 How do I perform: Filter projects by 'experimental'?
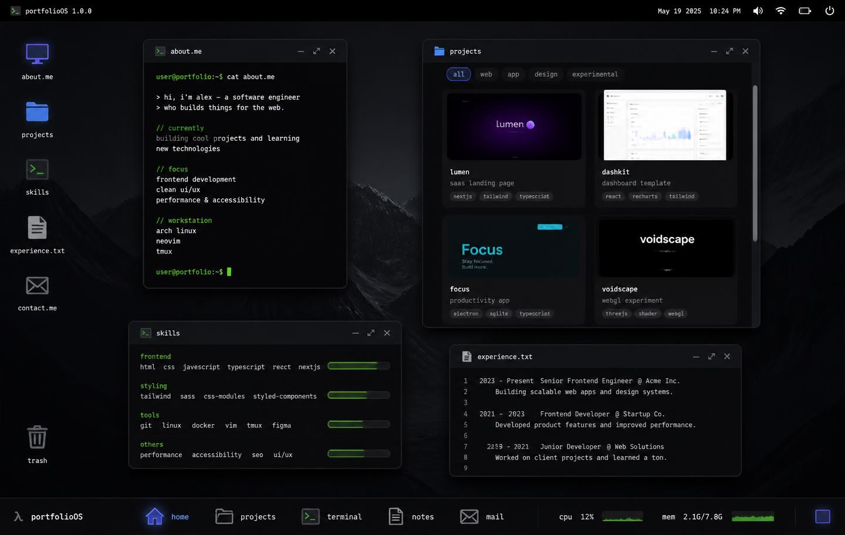pos(595,75)
